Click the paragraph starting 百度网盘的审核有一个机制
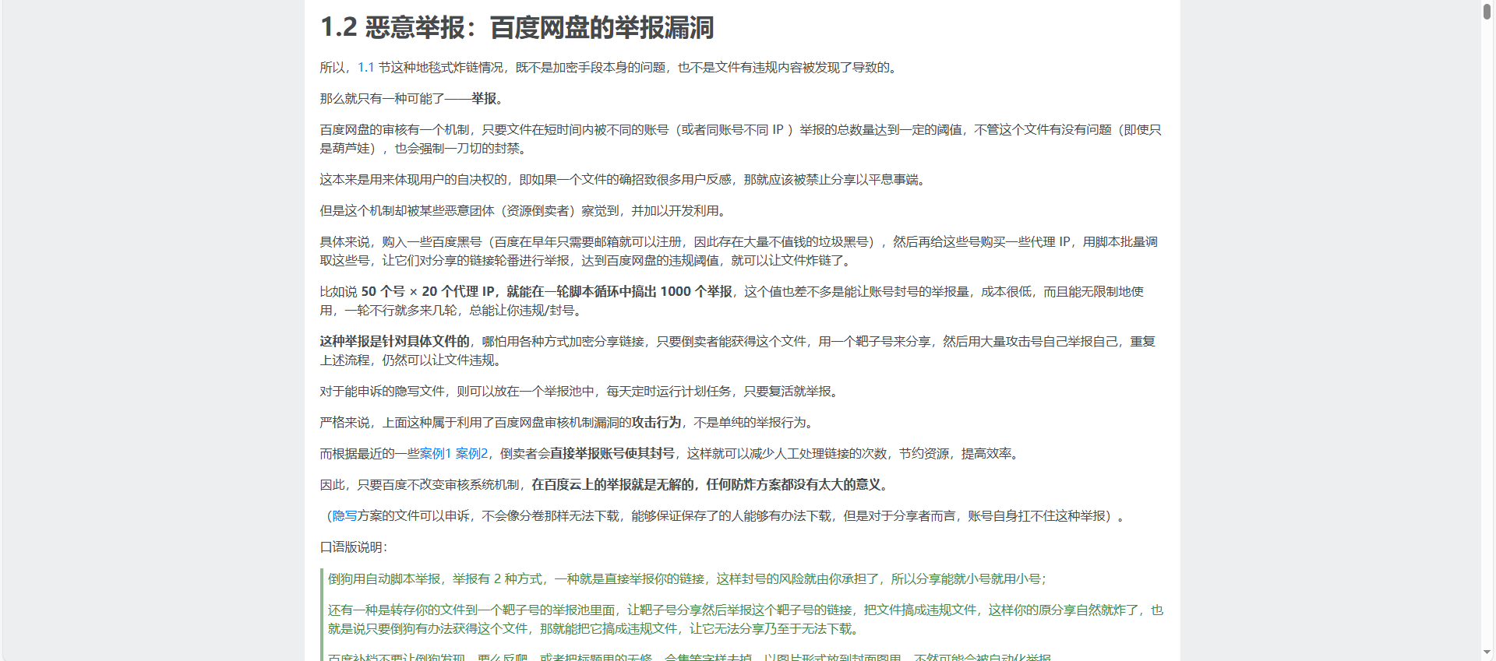The image size is (1496, 661). coord(741,139)
